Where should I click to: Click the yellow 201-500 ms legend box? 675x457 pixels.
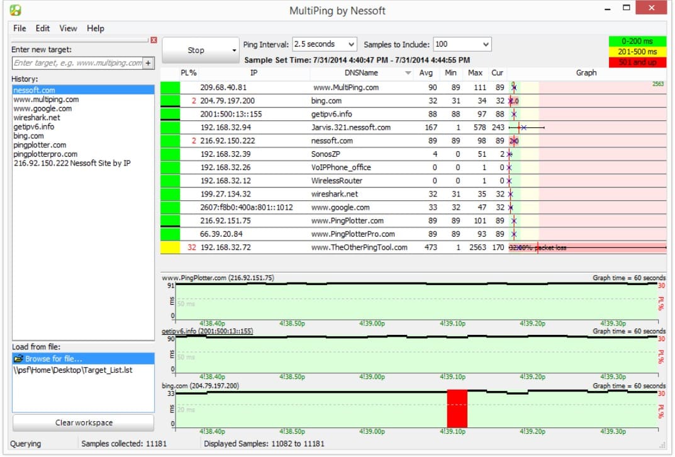(x=637, y=52)
